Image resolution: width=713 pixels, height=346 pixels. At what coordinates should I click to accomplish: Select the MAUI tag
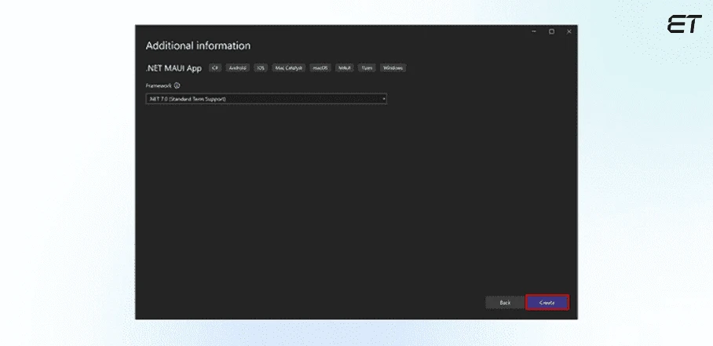tap(344, 67)
